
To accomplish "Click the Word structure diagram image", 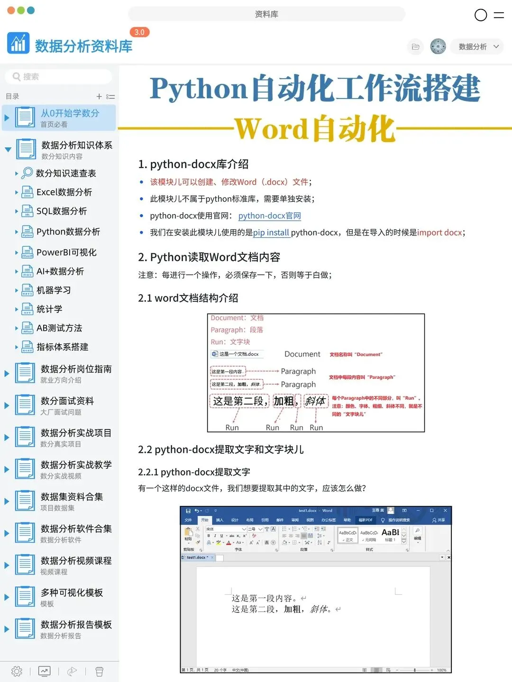I will [316, 373].
